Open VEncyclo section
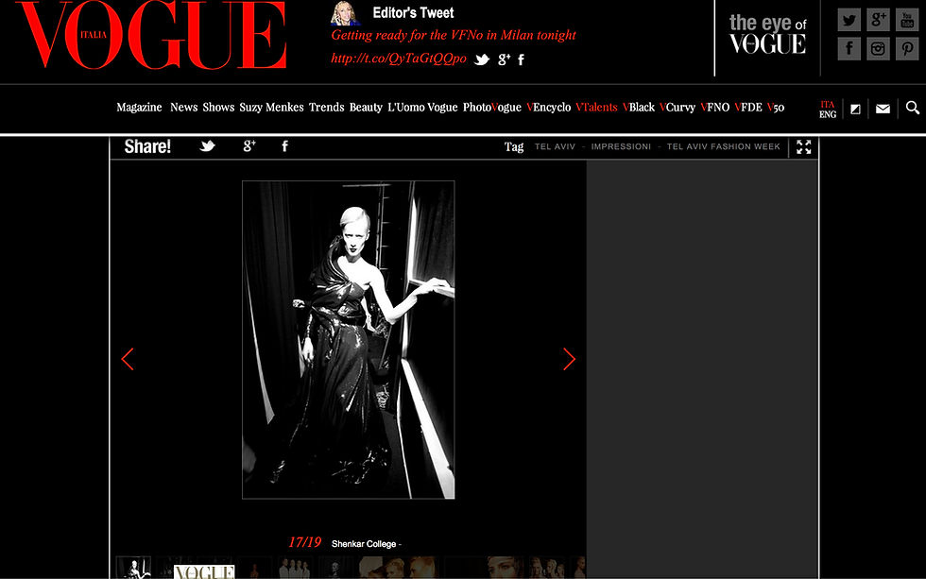Viewport: 926px width, 579px height. click(x=549, y=108)
